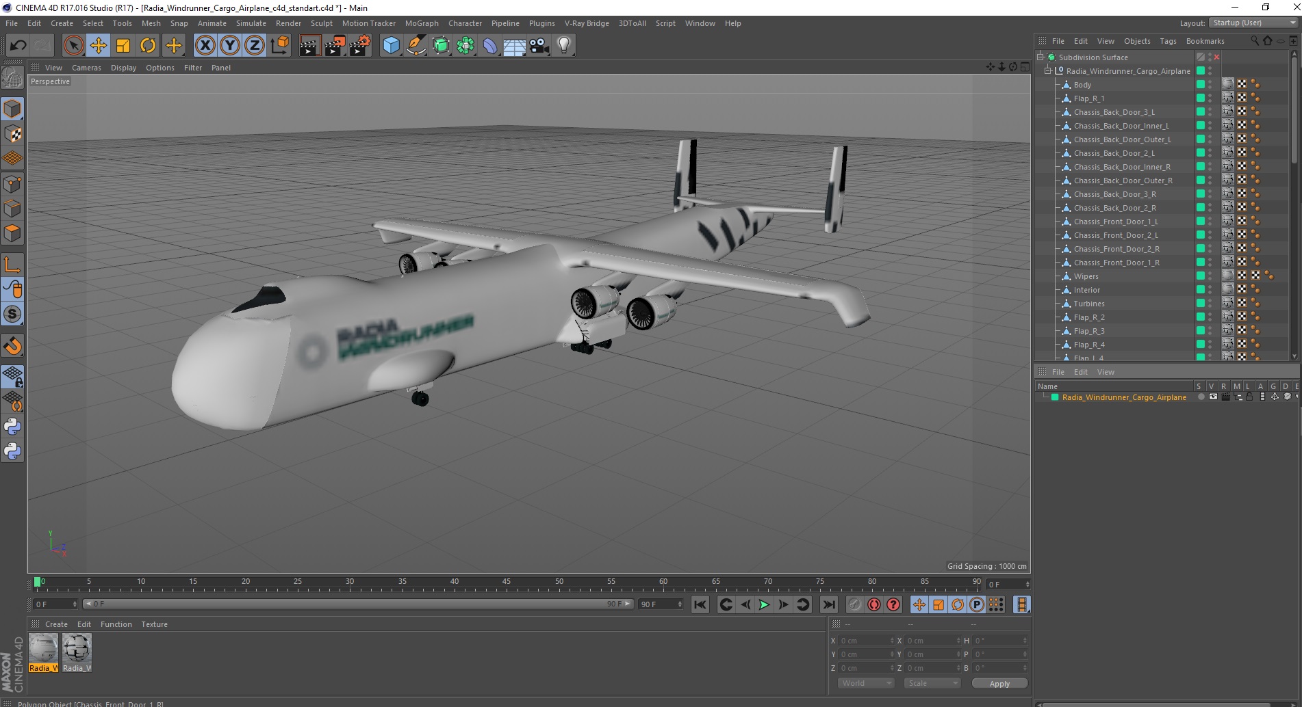
Task: Select the Turbines object
Action: pos(1089,304)
